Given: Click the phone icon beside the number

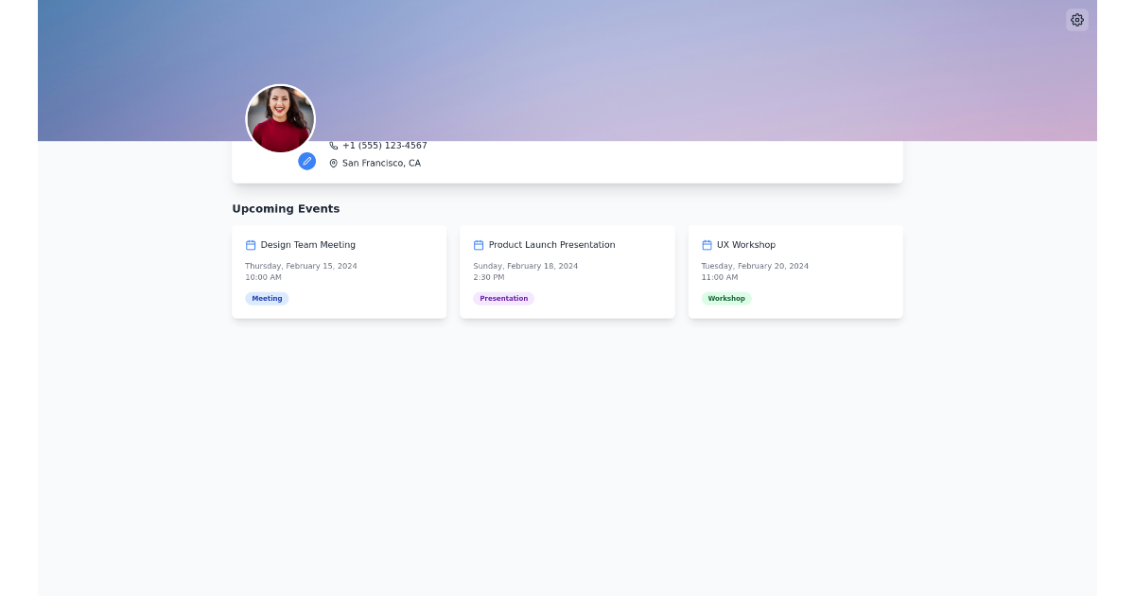Looking at the screenshot, I should 333,145.
